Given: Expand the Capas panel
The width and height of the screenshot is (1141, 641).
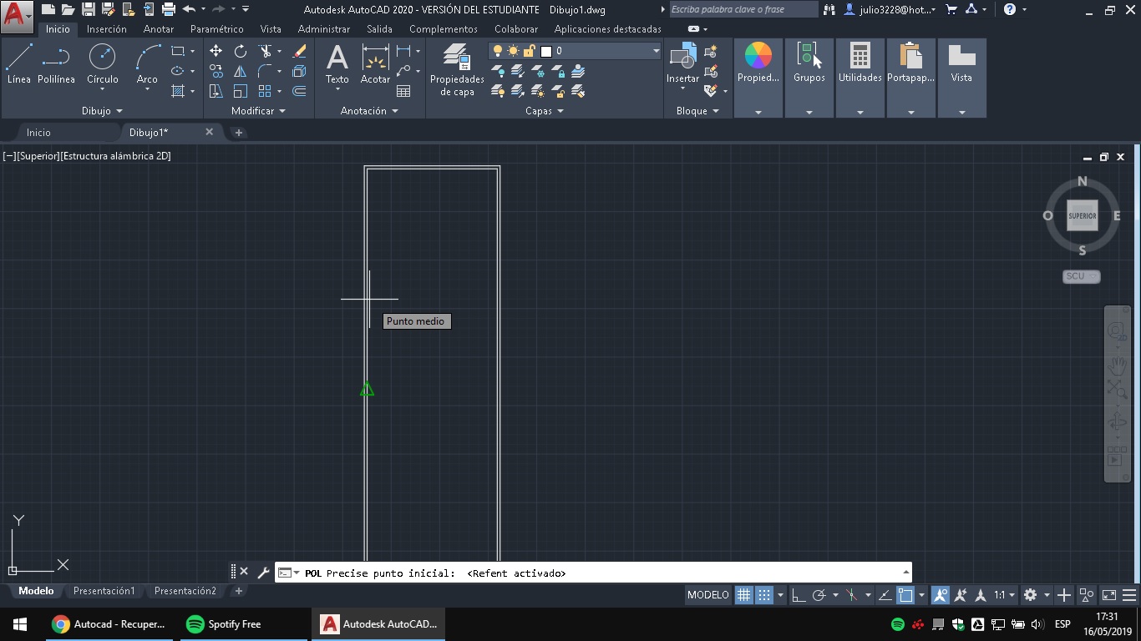Looking at the screenshot, I should point(545,111).
